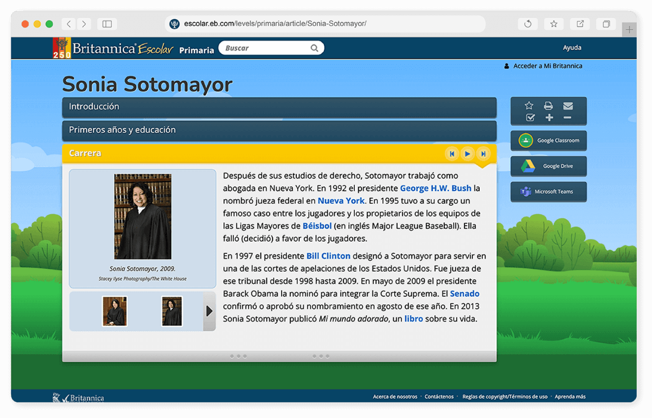Toggle the browser sidebar button
The image size is (652, 418).
(107, 24)
